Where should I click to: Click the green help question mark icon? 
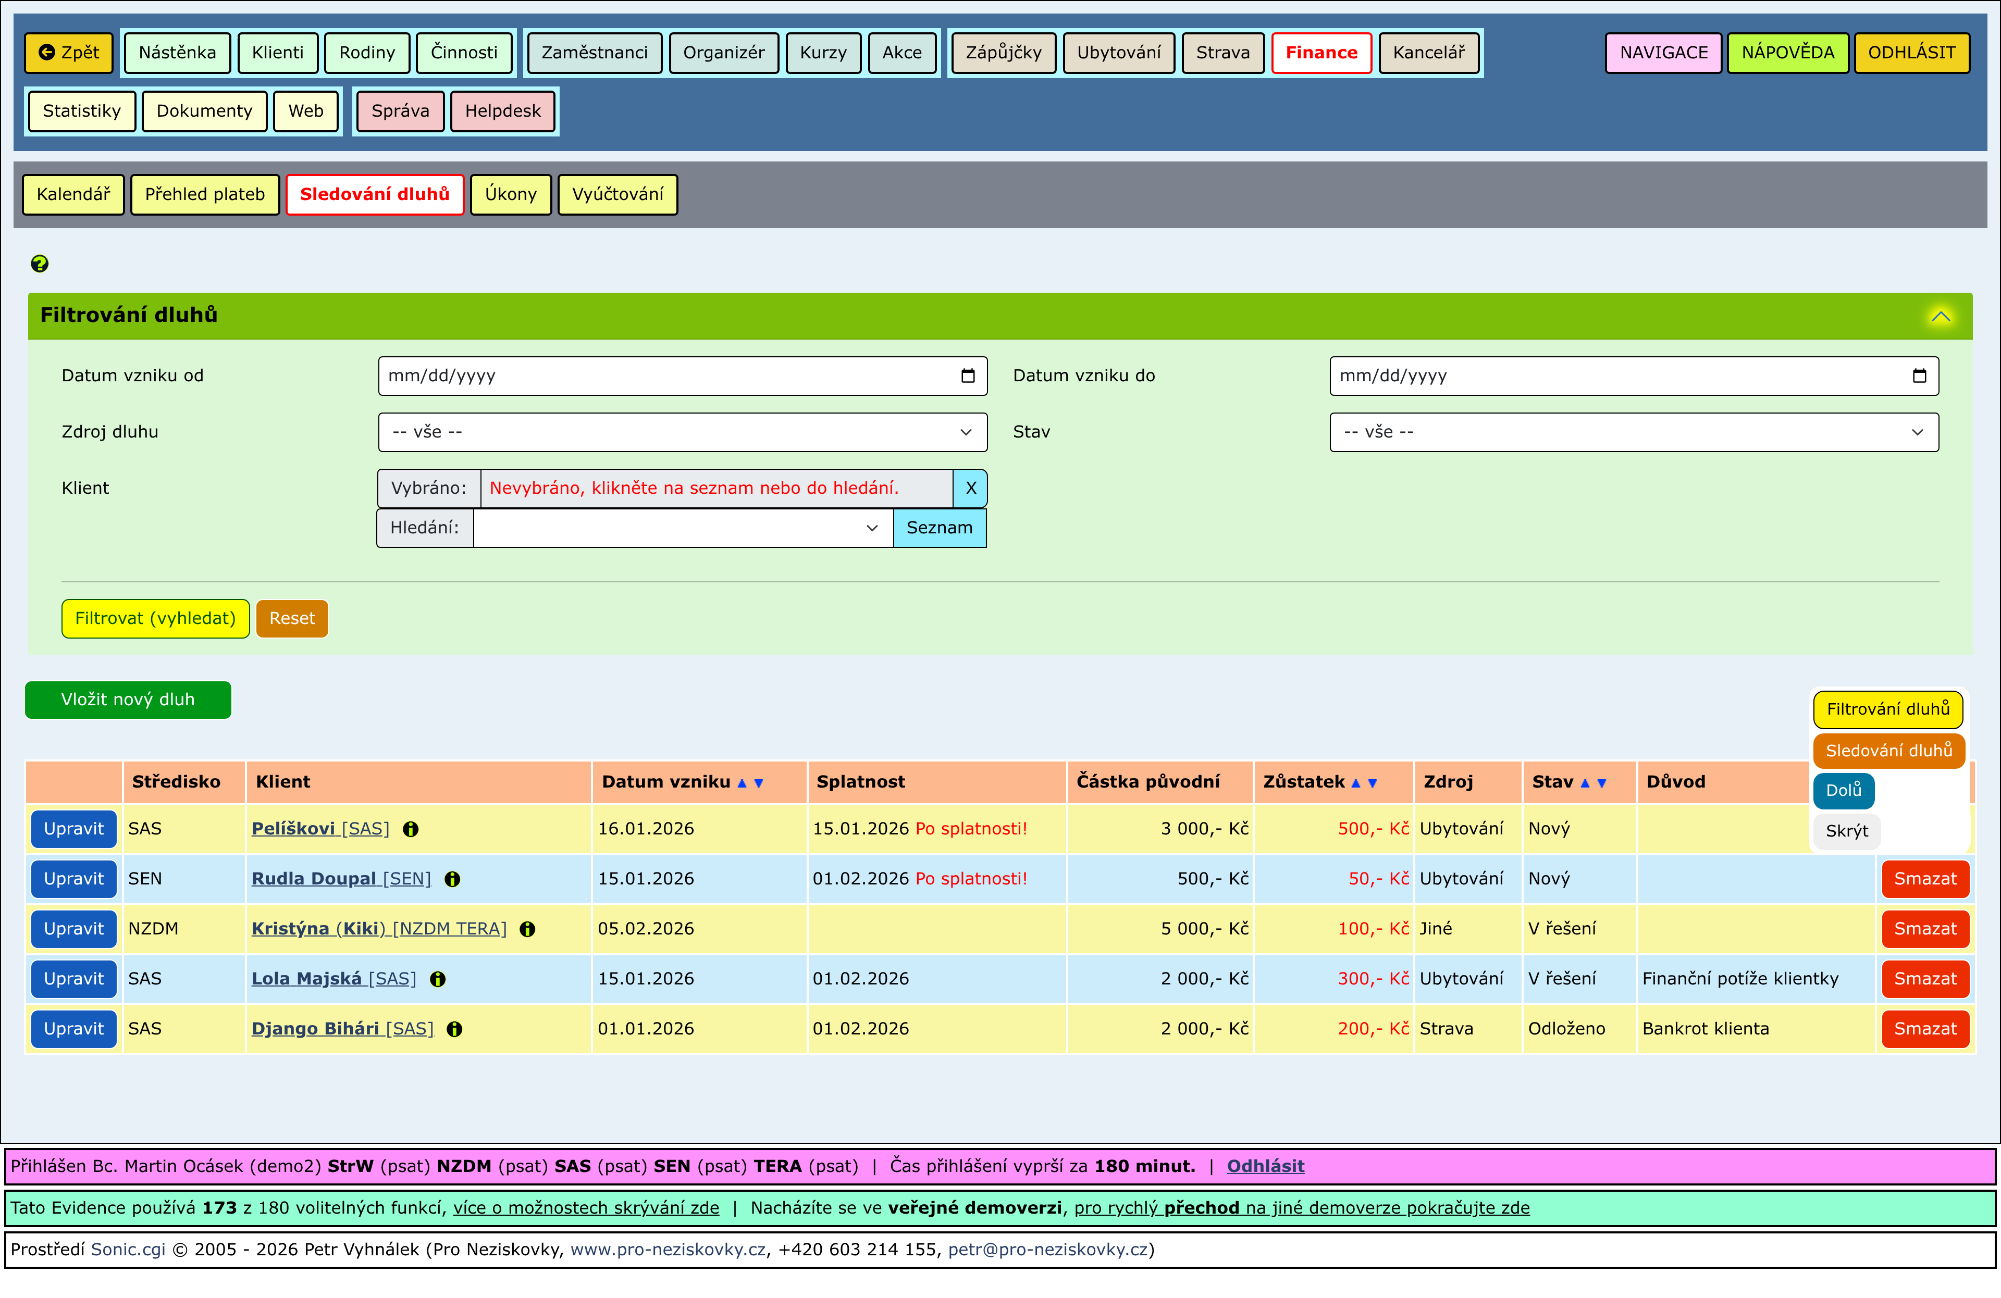(40, 264)
